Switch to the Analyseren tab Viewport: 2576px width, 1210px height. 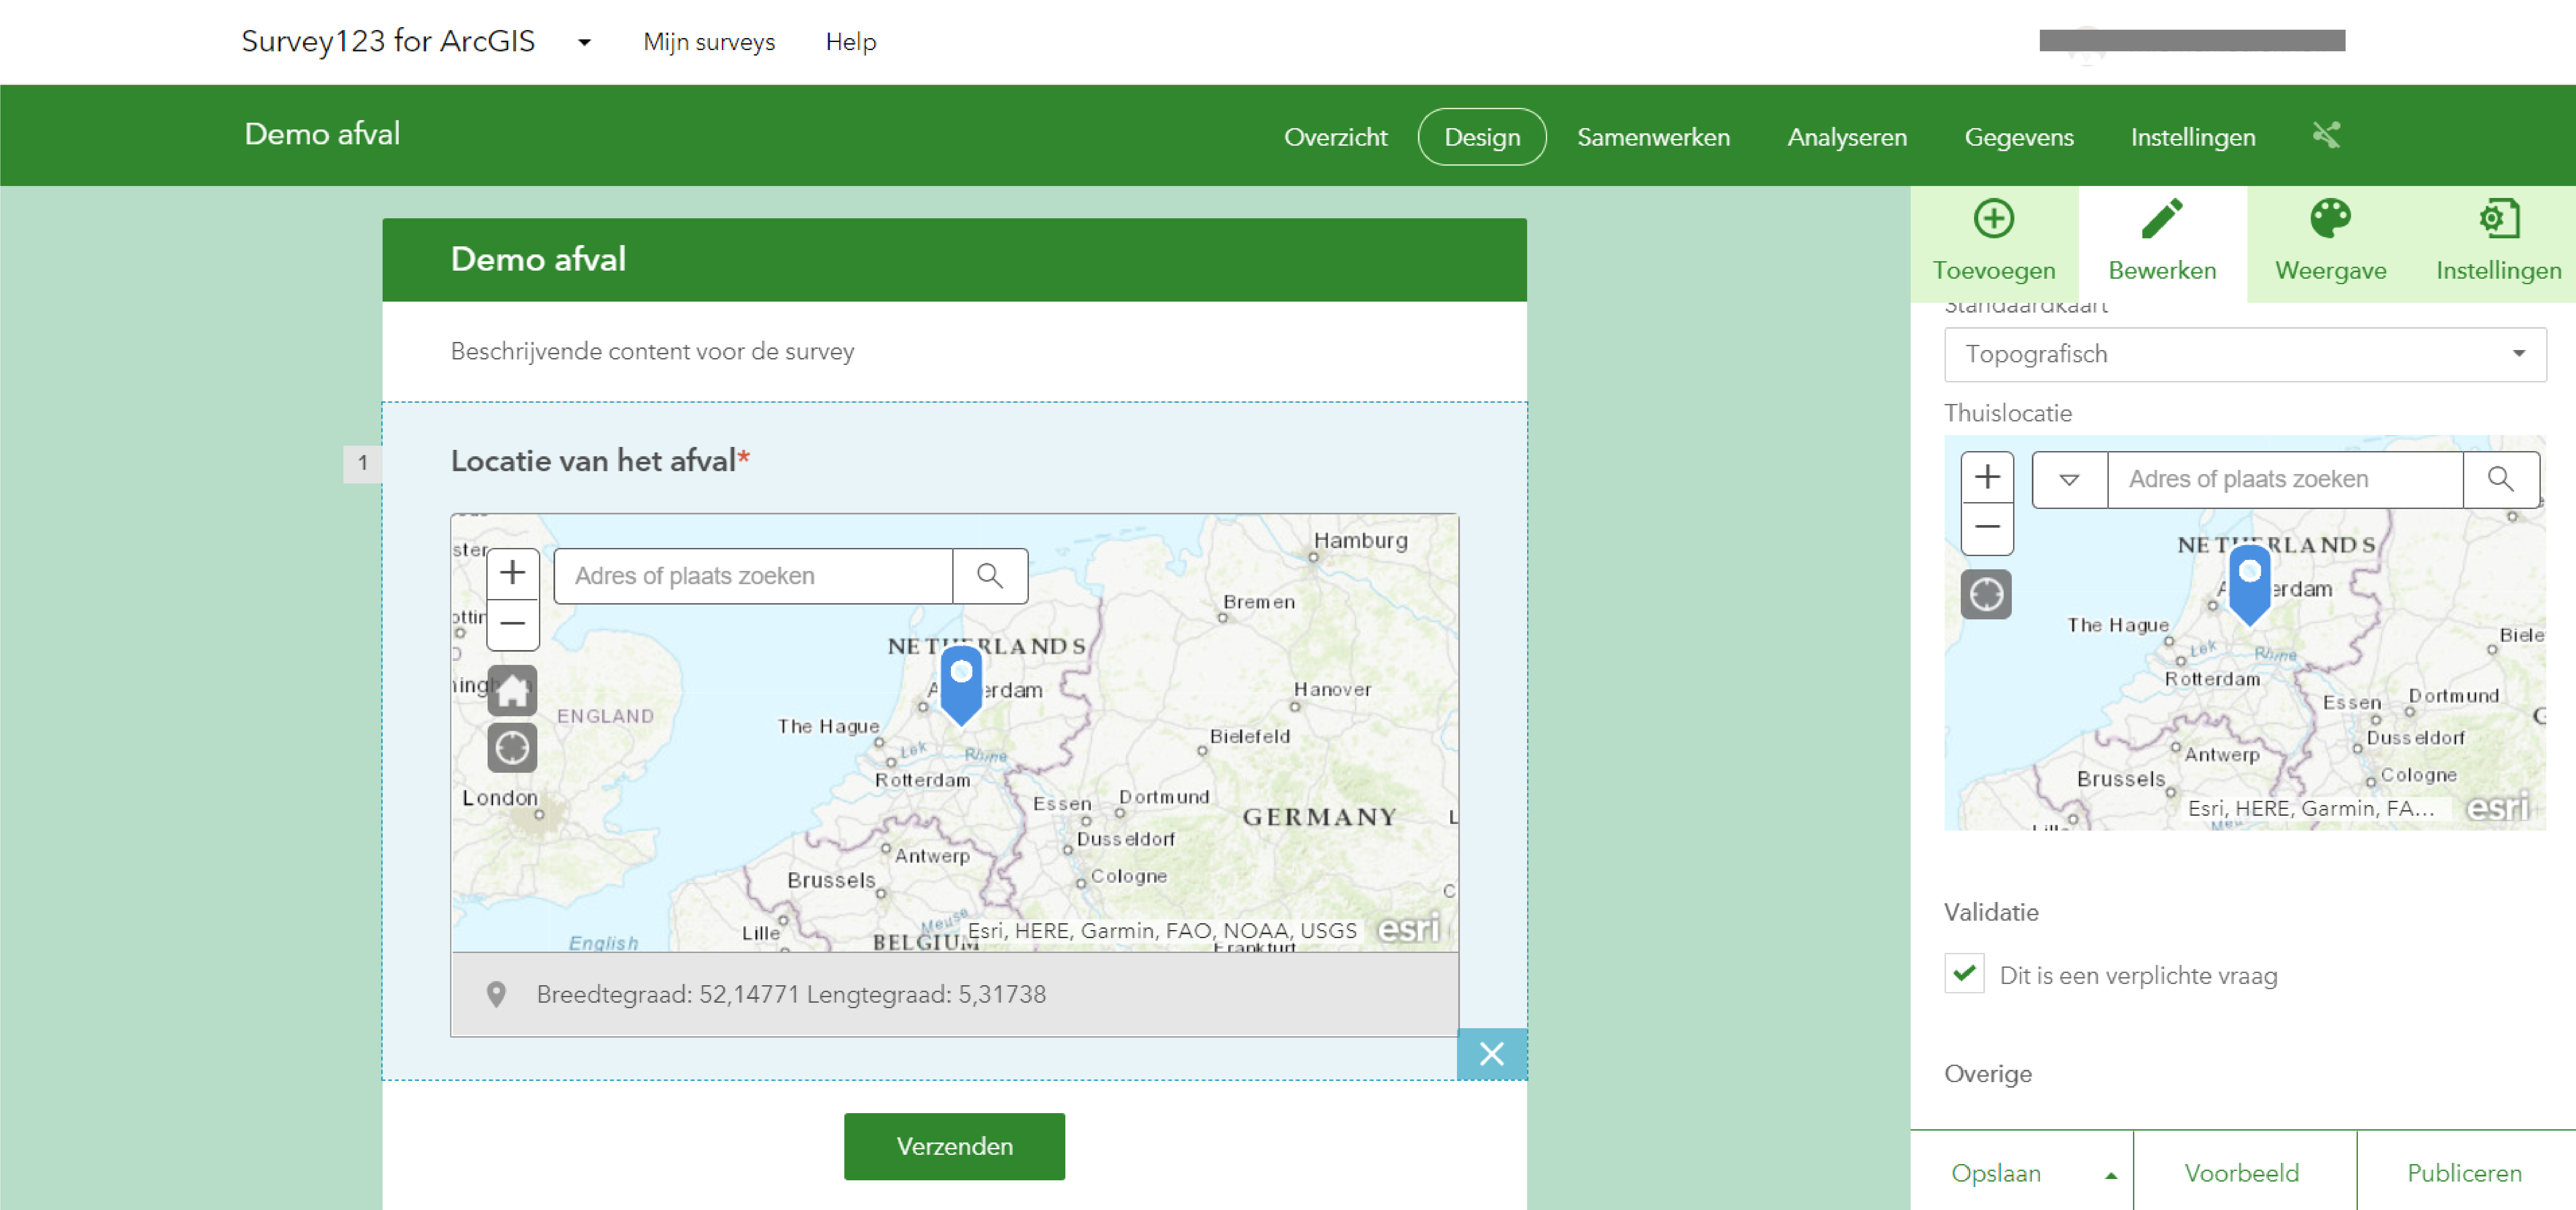pos(1846,137)
